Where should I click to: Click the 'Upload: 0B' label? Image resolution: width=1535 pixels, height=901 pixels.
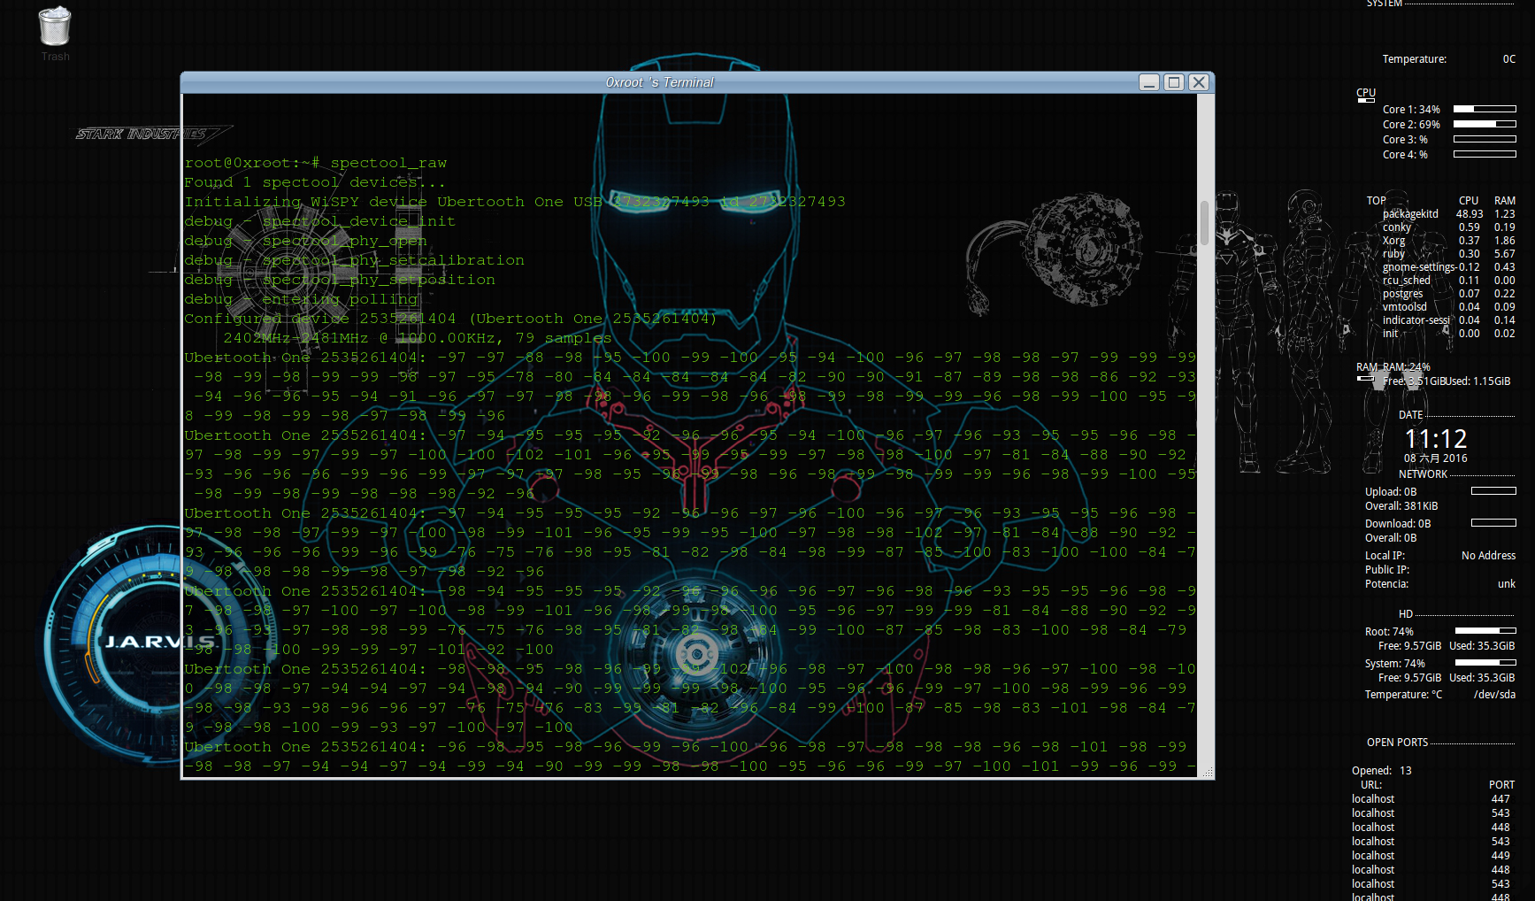(1391, 492)
